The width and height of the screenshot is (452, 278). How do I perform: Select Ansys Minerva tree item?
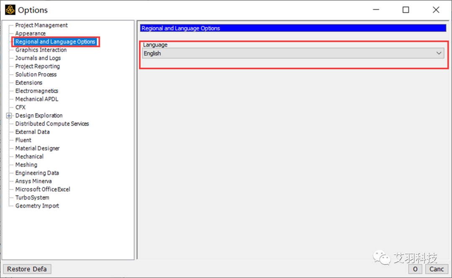coord(33,181)
